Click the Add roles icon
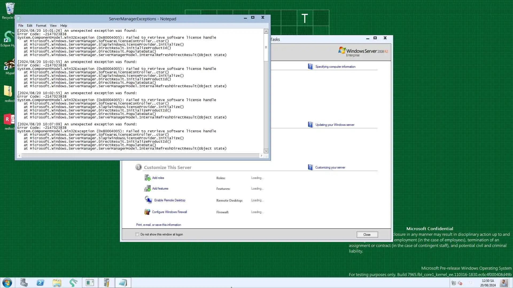513x288 pixels. pos(147,178)
